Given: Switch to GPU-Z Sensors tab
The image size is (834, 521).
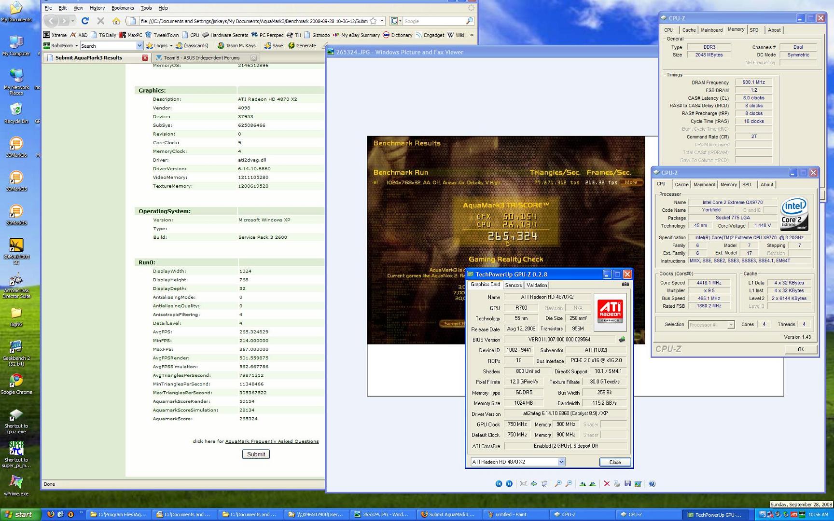Looking at the screenshot, I should click(x=513, y=285).
